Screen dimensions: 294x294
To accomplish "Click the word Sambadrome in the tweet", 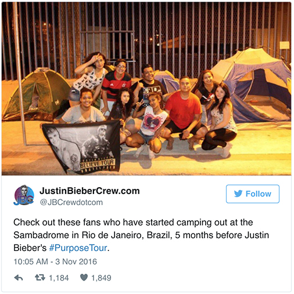I will point(42,235).
